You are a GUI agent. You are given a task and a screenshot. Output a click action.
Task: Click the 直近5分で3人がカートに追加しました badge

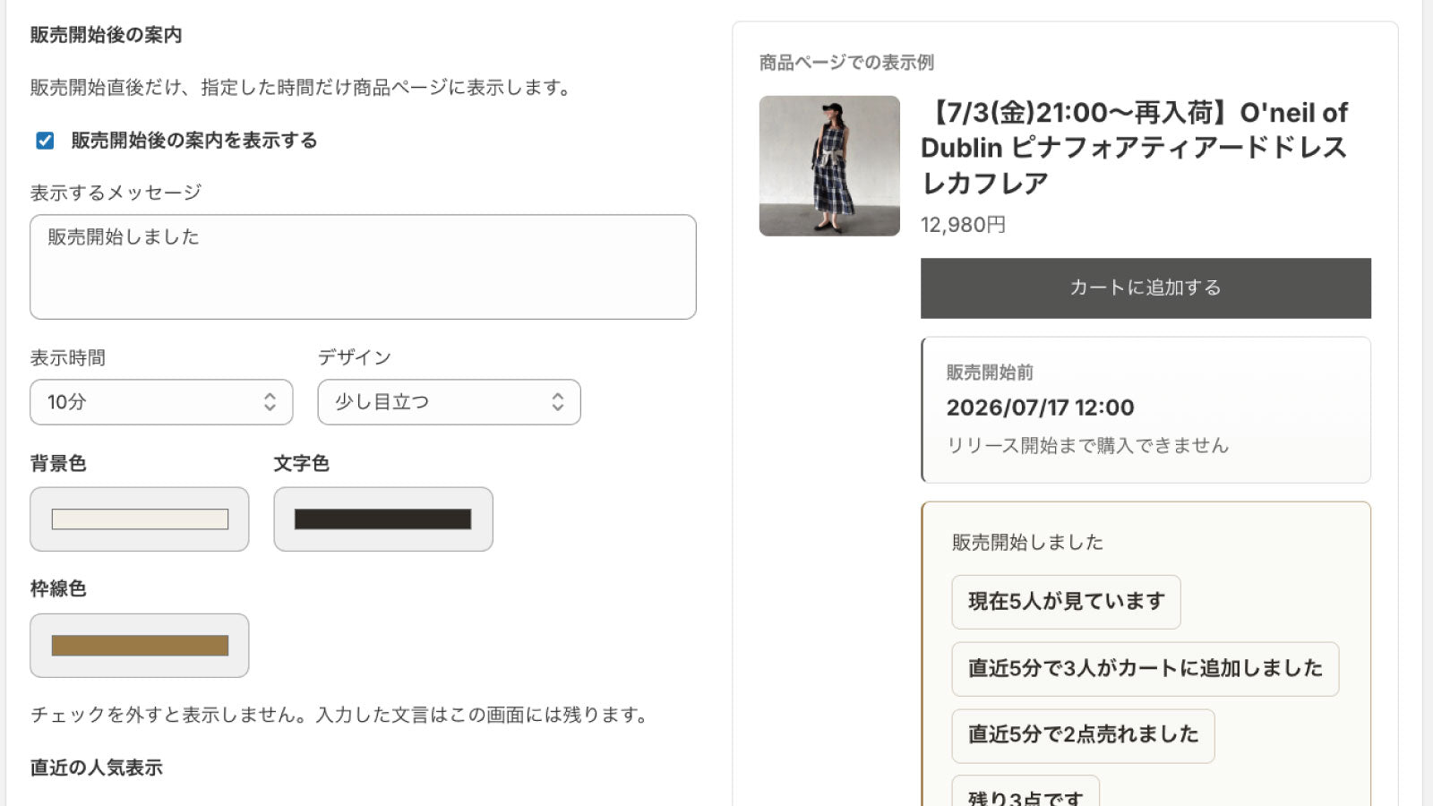(x=1146, y=669)
